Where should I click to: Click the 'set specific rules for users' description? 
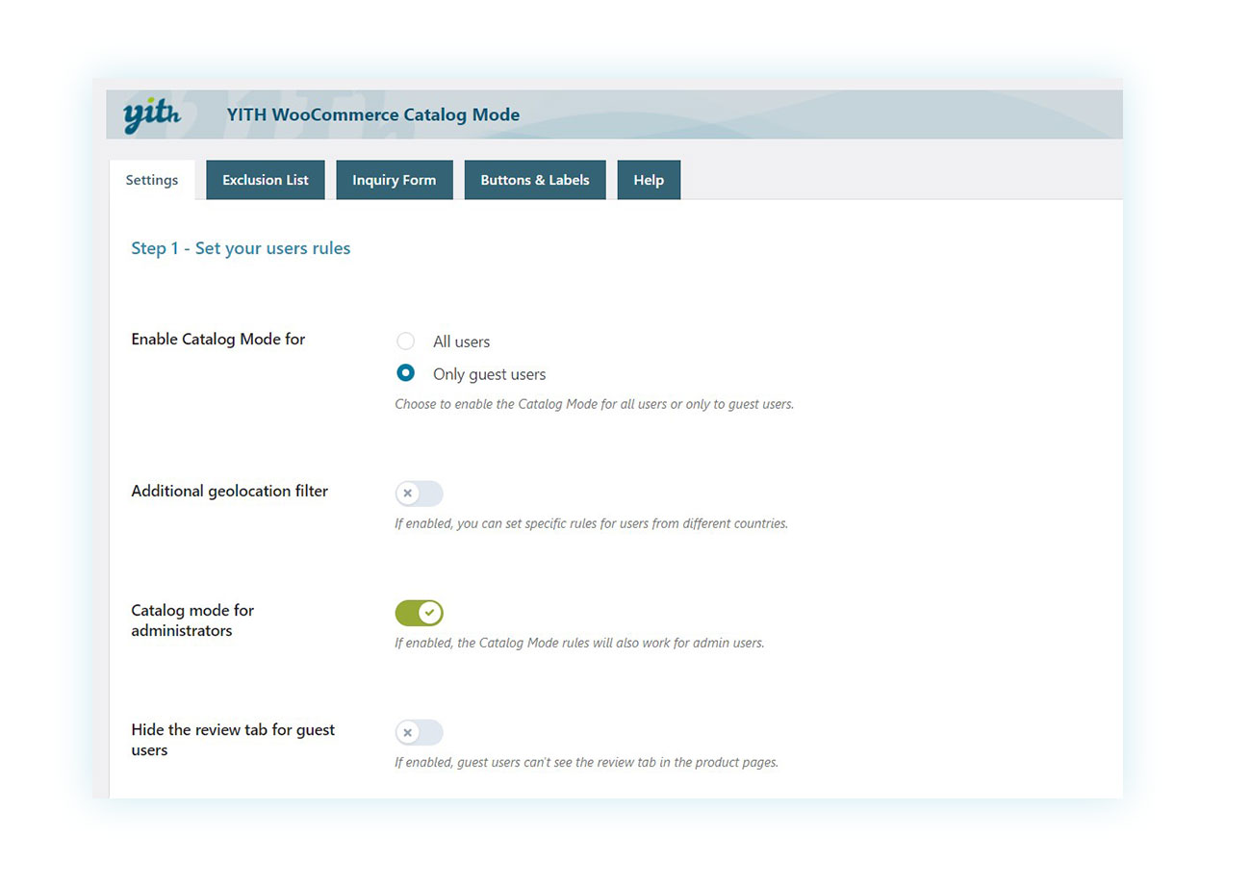(591, 523)
